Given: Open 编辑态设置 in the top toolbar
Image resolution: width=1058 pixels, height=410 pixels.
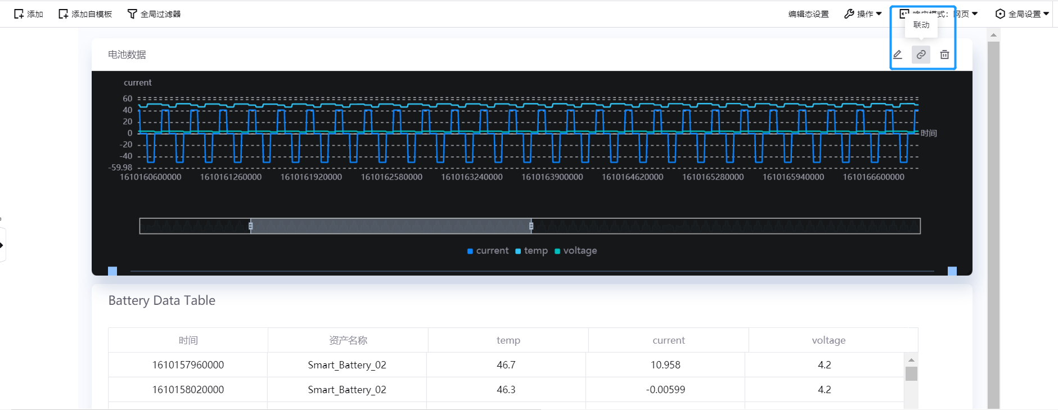Looking at the screenshot, I should (x=808, y=14).
